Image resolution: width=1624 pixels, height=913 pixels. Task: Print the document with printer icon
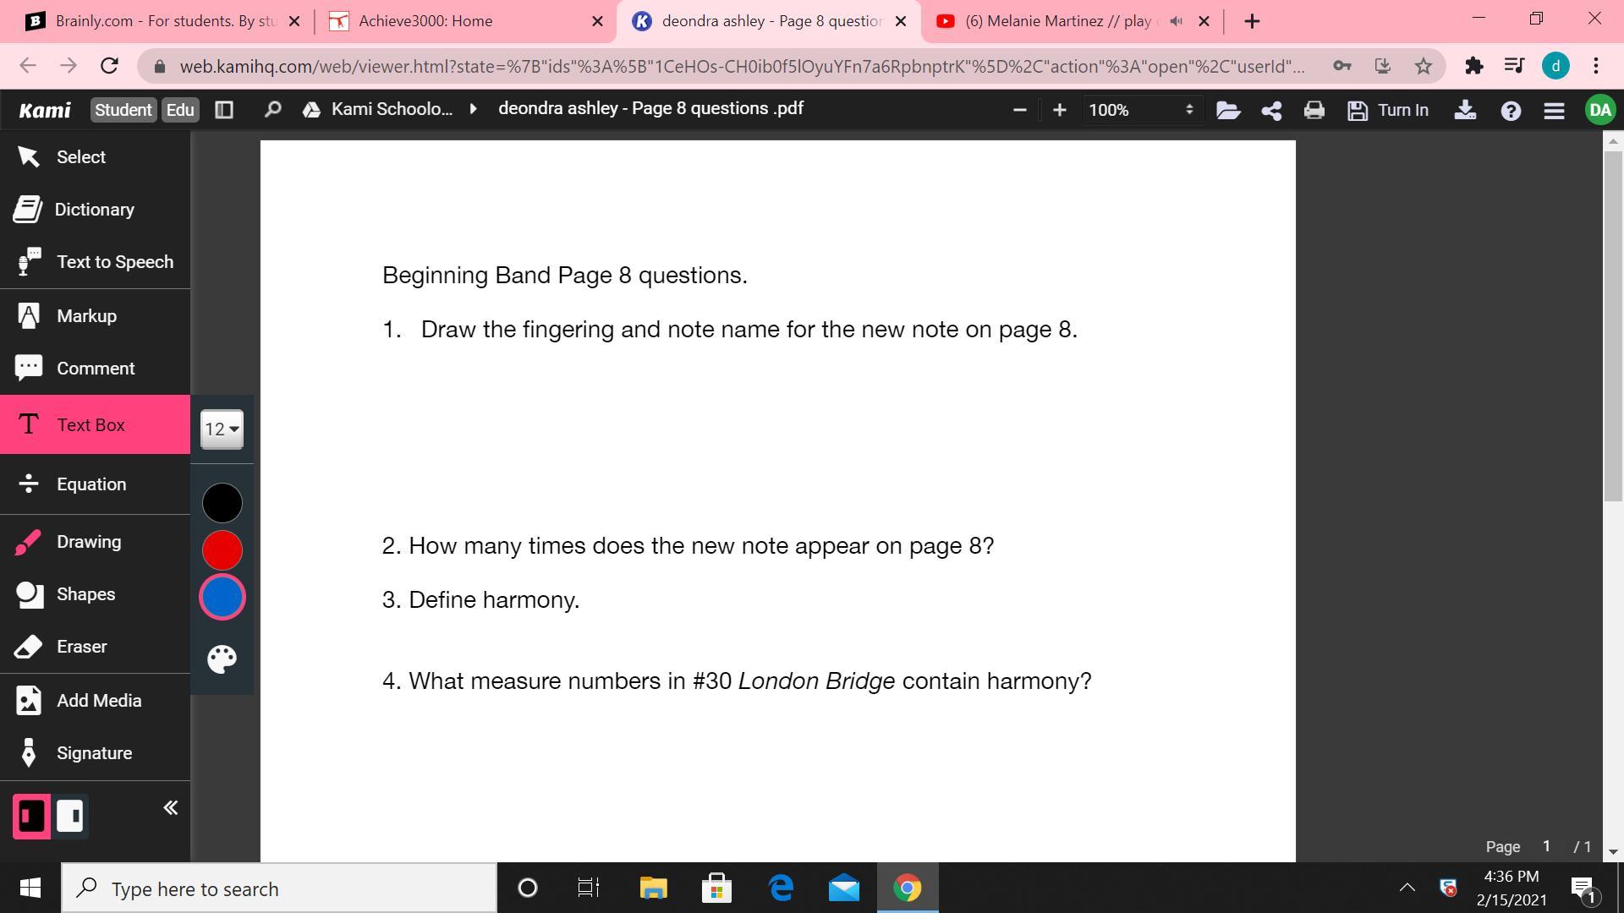click(1314, 111)
